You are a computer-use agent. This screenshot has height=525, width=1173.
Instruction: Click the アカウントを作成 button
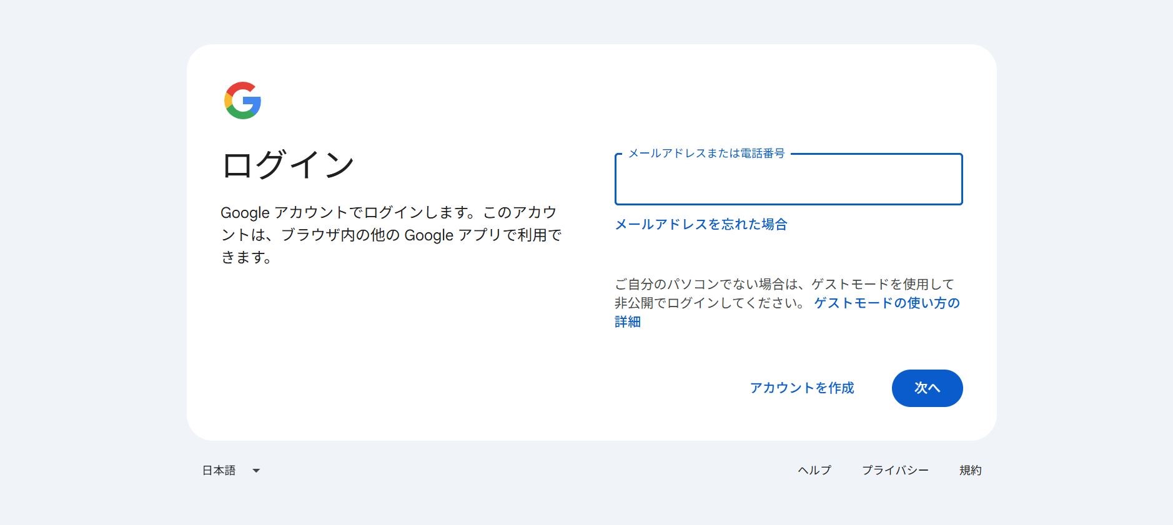[x=802, y=388]
